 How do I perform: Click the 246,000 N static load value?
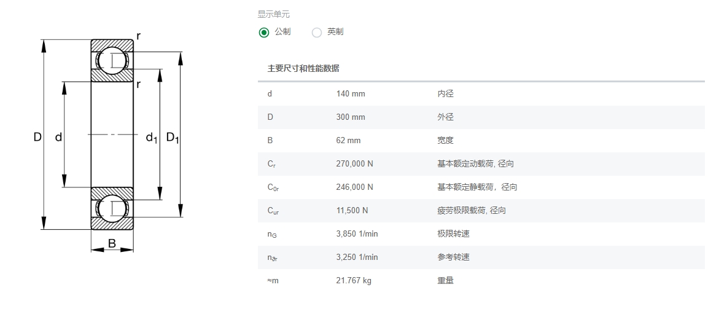(354, 187)
